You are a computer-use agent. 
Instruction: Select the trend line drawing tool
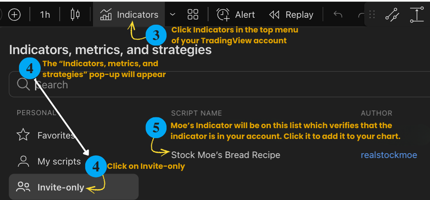392,15
